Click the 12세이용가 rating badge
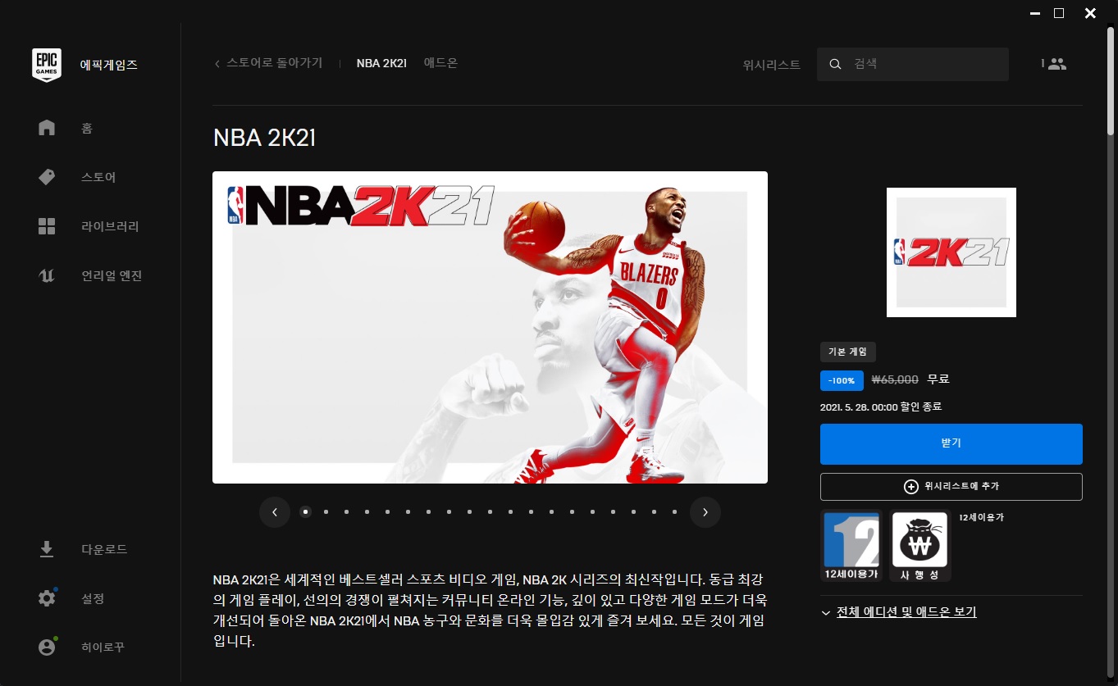The height and width of the screenshot is (686, 1118). 851,545
